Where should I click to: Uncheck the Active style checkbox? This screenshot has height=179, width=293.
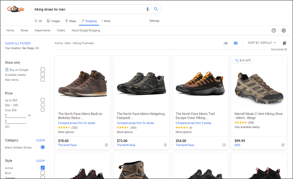point(43,168)
